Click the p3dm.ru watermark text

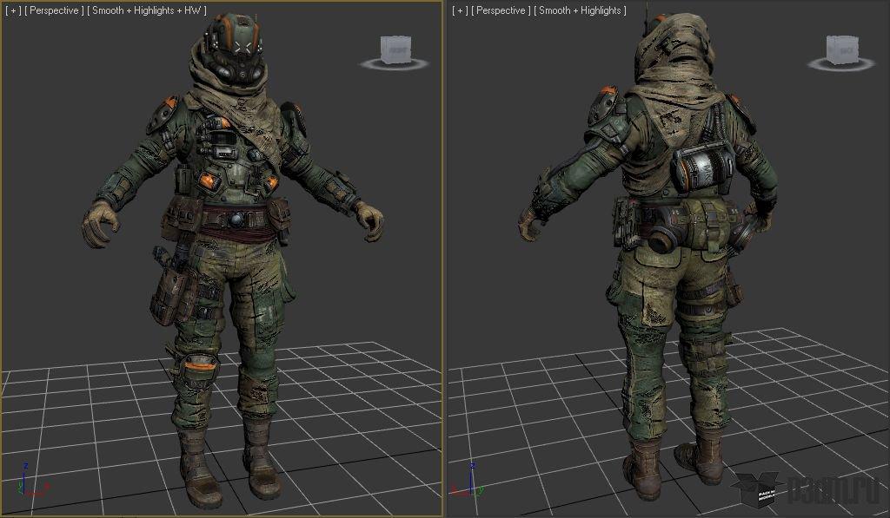click(835, 492)
